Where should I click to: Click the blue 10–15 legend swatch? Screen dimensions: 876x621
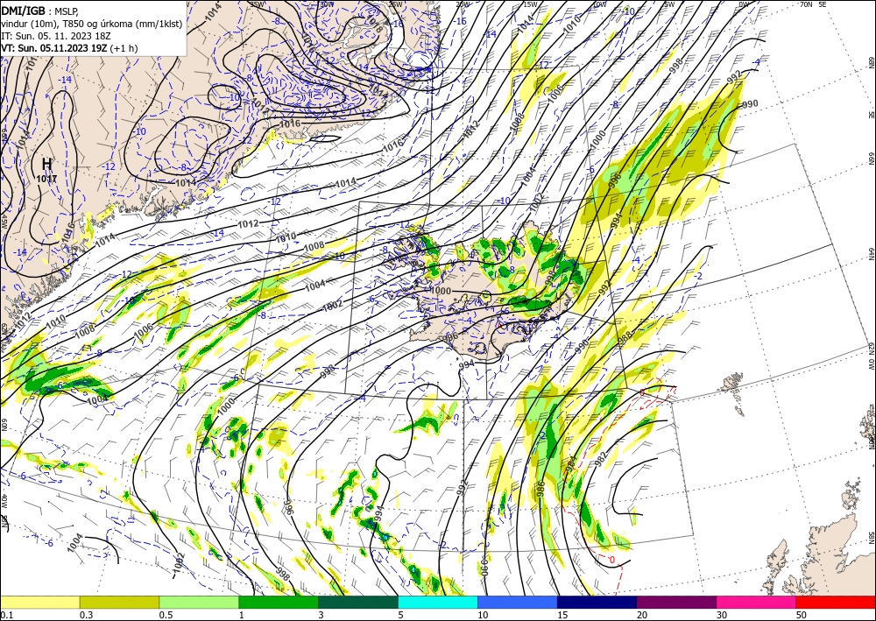(x=518, y=602)
